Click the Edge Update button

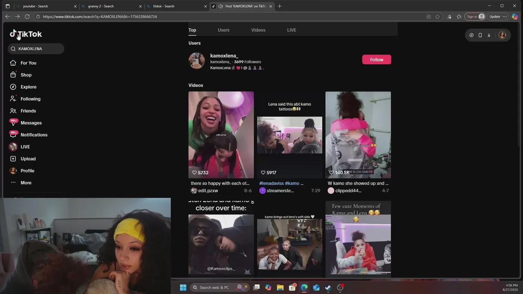coord(498,16)
